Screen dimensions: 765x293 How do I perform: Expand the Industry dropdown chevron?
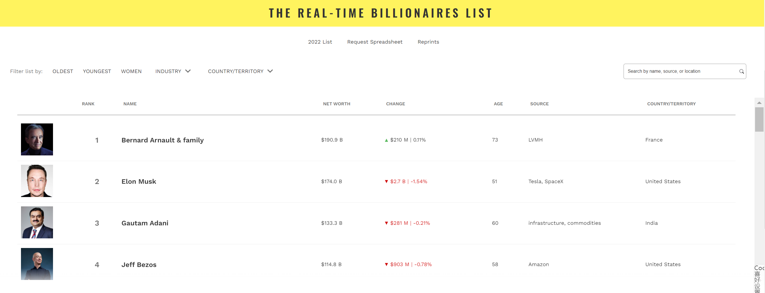[188, 71]
